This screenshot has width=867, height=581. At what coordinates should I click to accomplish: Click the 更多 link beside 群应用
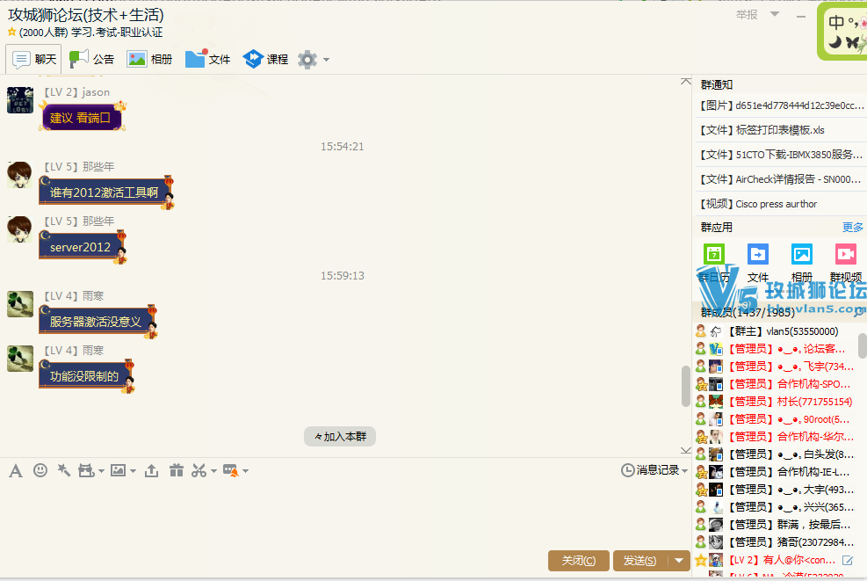pyautogui.click(x=852, y=227)
